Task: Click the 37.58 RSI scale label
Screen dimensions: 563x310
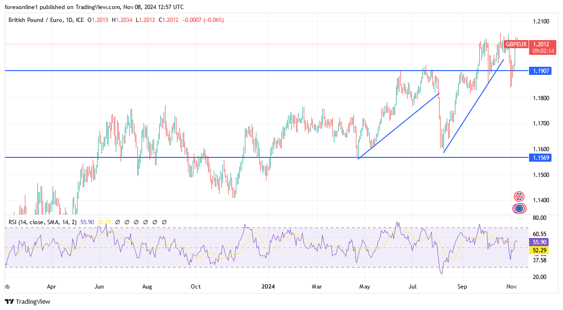Action: [539, 260]
